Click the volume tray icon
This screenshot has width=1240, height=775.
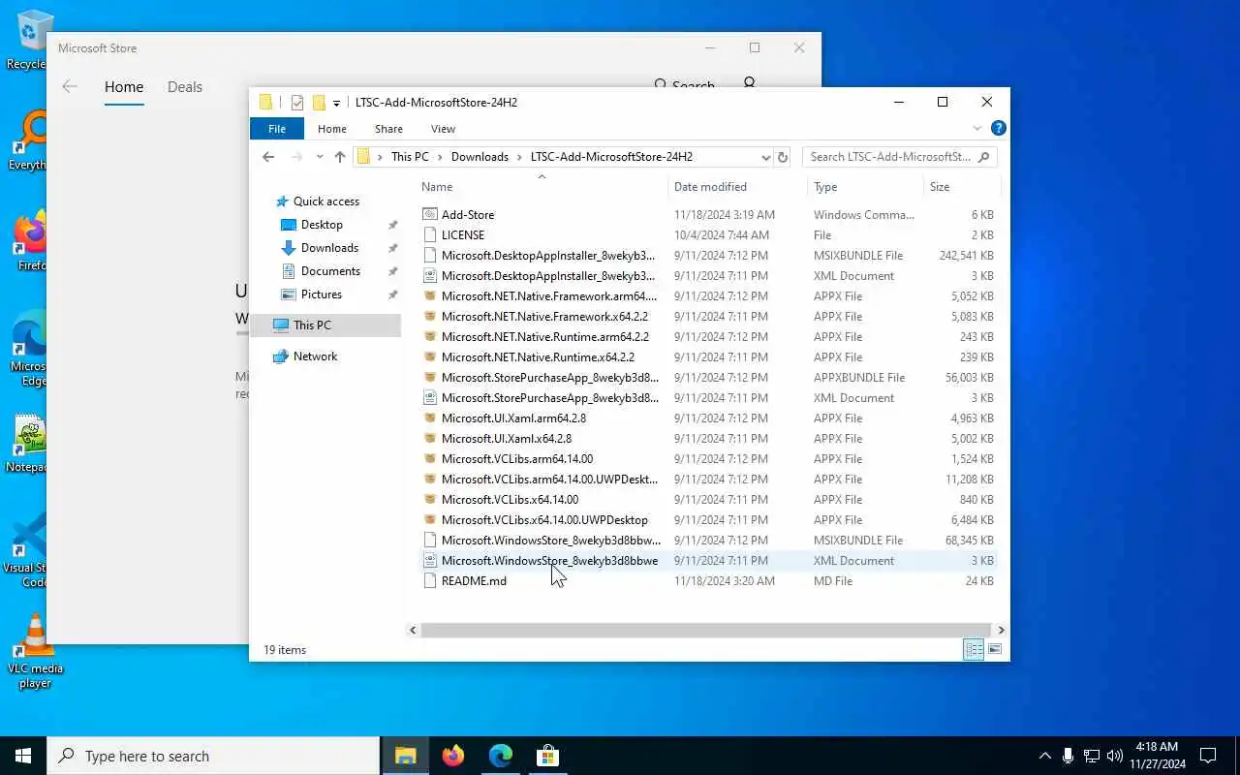1114,756
